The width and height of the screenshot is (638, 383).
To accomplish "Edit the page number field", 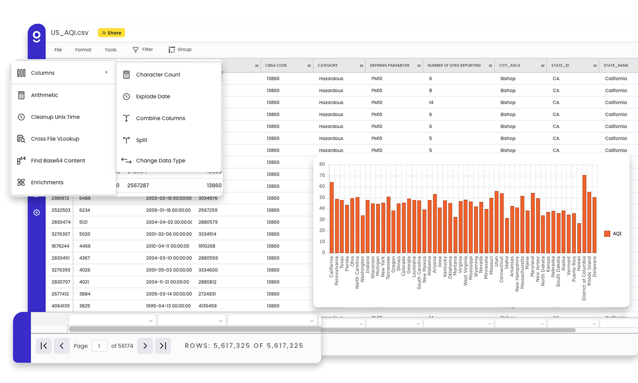I will [100, 345].
